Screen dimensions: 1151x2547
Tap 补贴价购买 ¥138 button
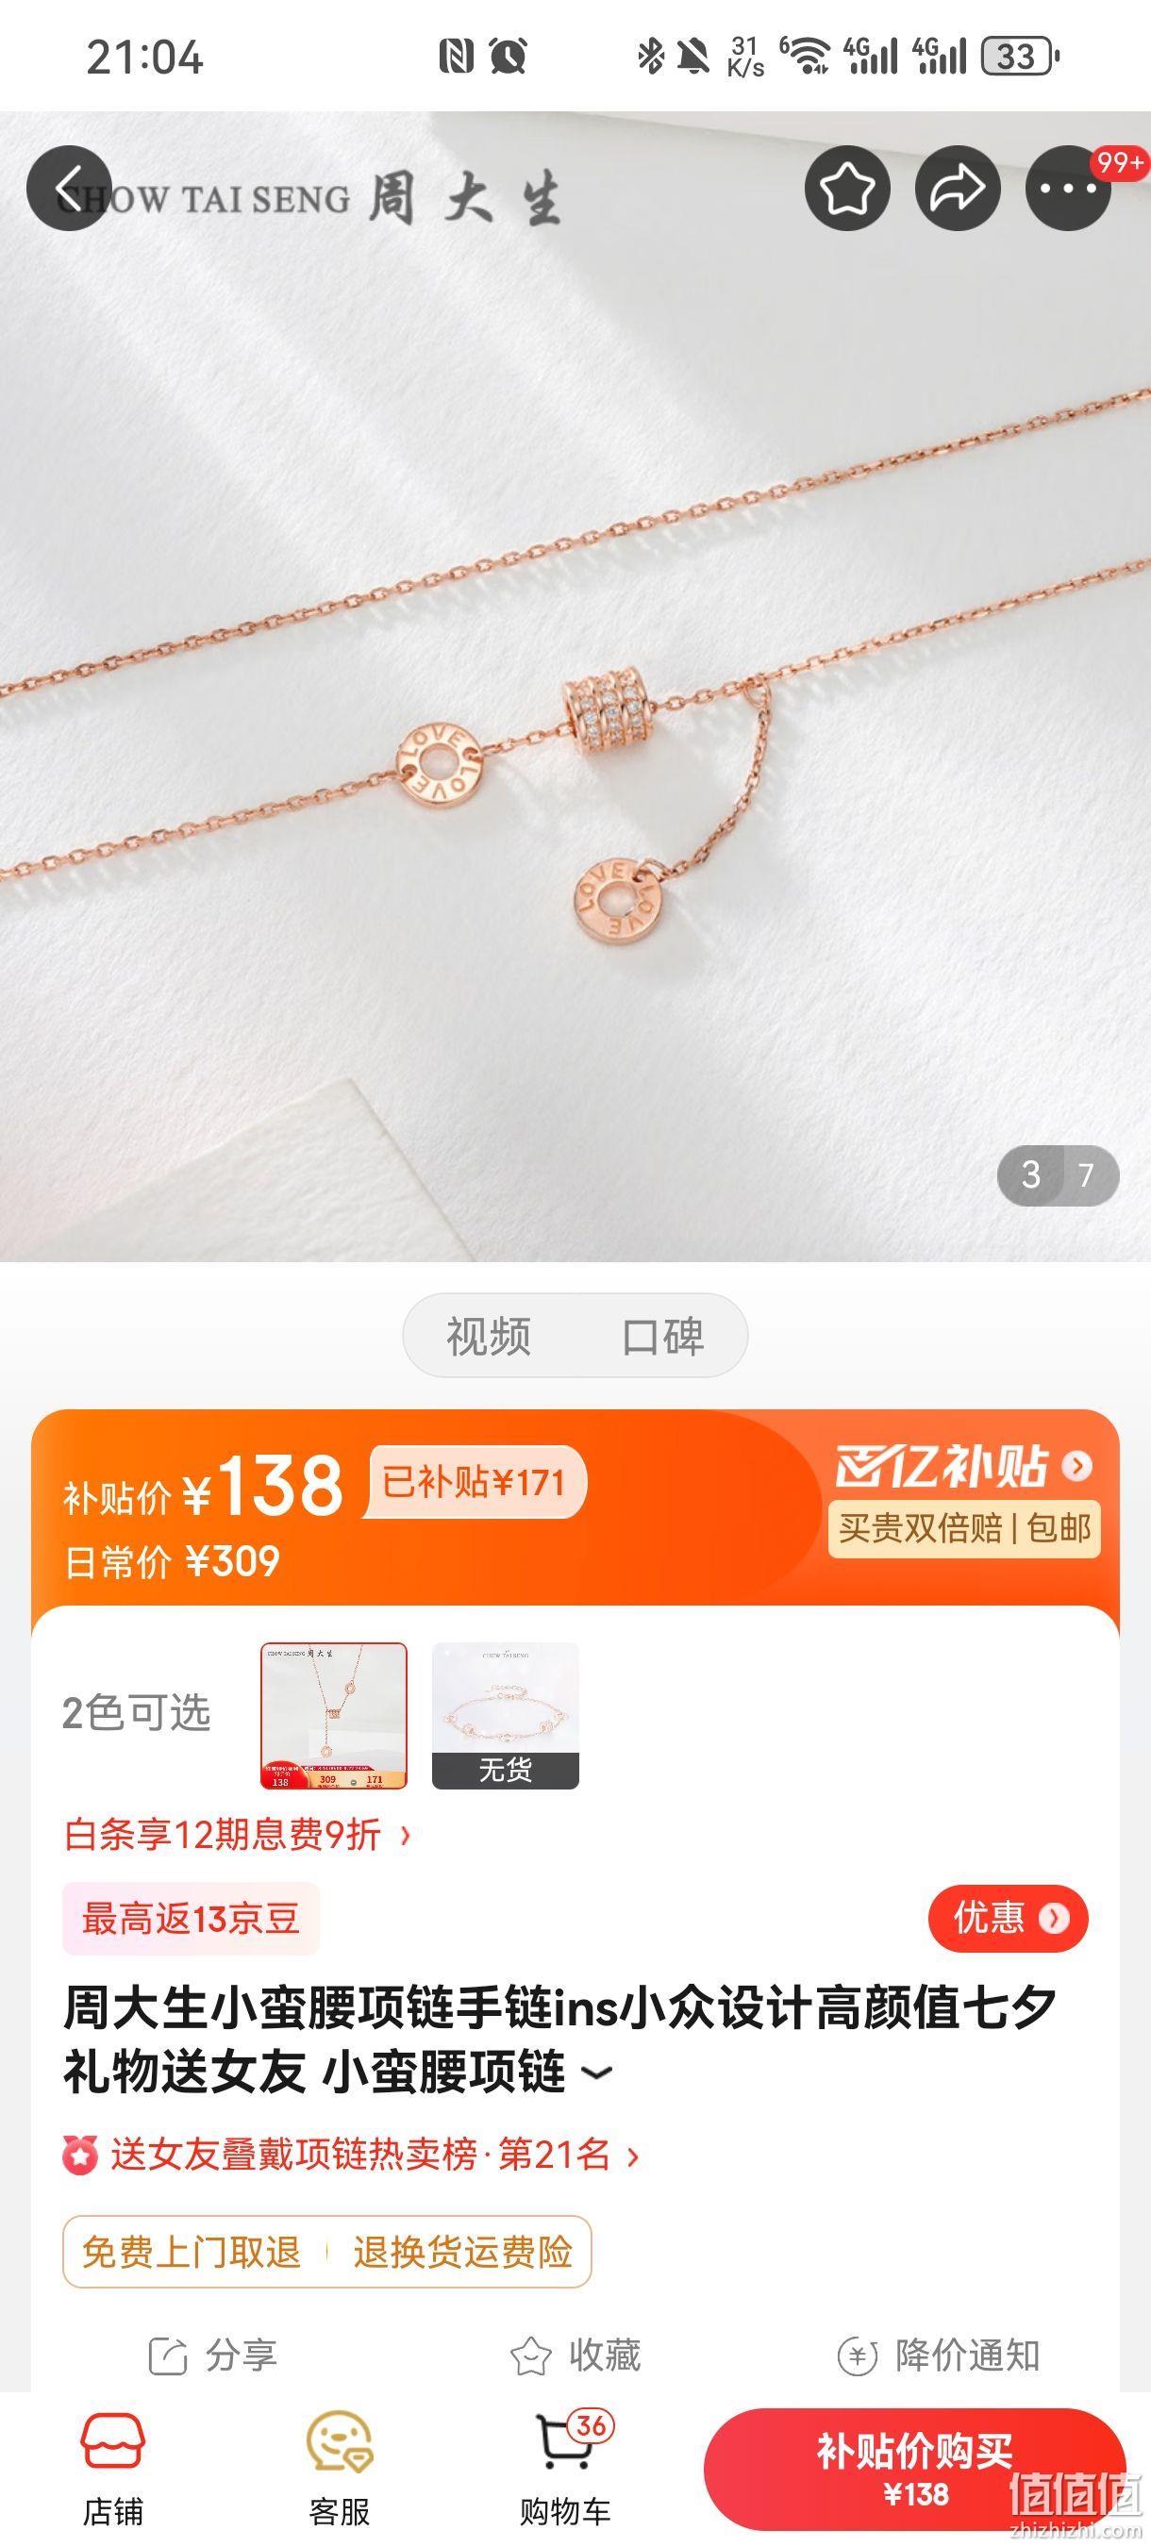(915, 2470)
